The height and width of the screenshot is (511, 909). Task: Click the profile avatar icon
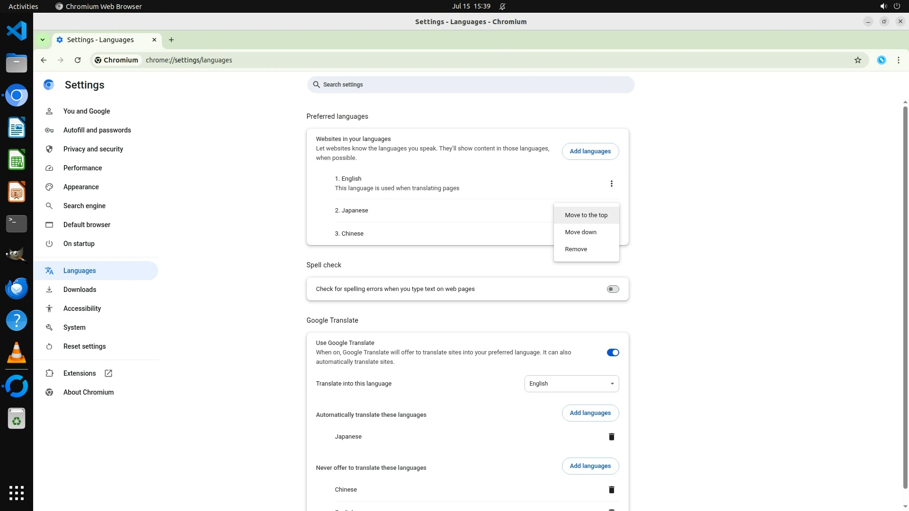881,60
